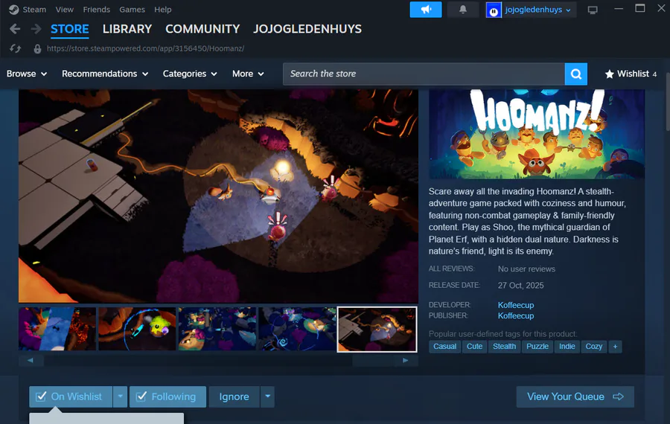Screen dimensions: 670x424
Task: Open the Steam menu
Action: point(34,10)
